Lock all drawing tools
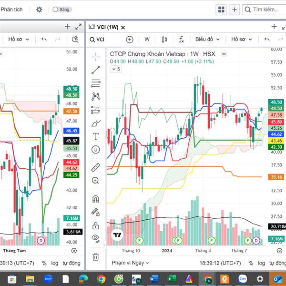 (96, 225)
